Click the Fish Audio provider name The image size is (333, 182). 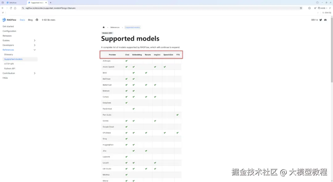tap(107, 115)
